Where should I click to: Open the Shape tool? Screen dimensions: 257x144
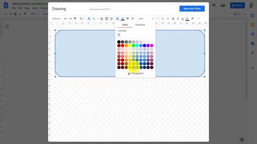pyautogui.click(x=102, y=19)
